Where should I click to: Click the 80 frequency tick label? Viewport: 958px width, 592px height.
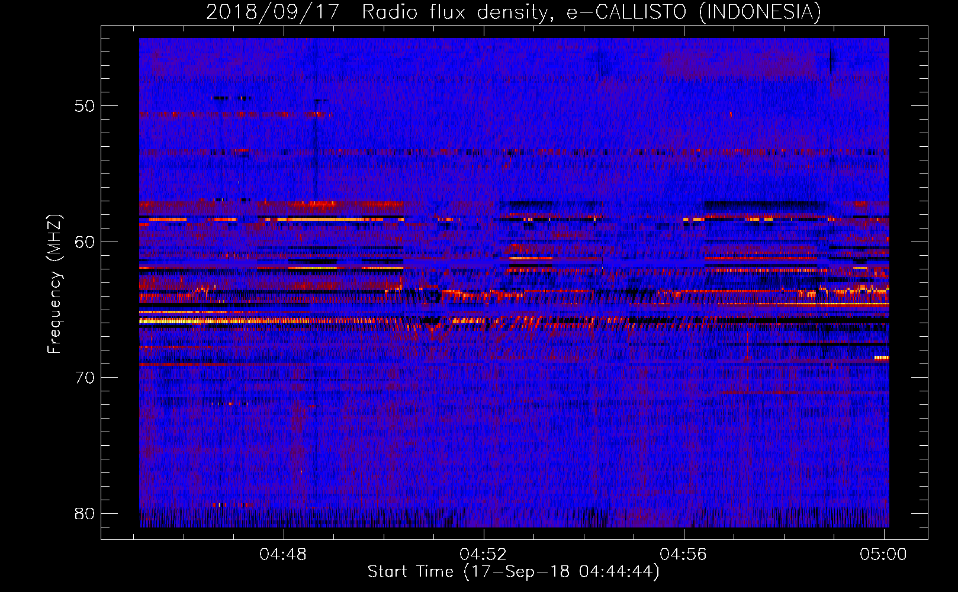point(85,513)
